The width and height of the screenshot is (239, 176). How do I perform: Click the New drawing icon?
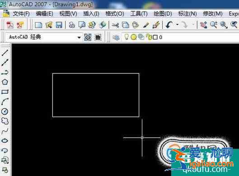[38, 25]
